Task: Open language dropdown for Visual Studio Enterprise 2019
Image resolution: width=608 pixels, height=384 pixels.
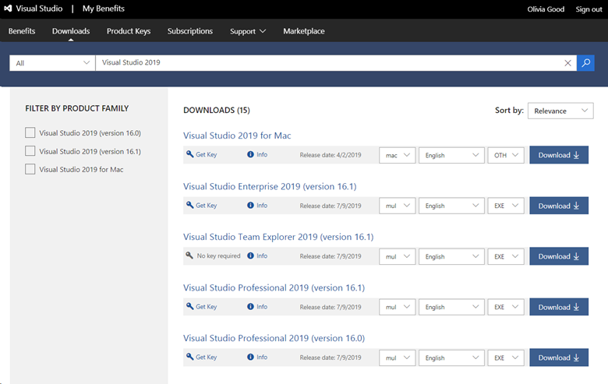Action: tap(451, 206)
